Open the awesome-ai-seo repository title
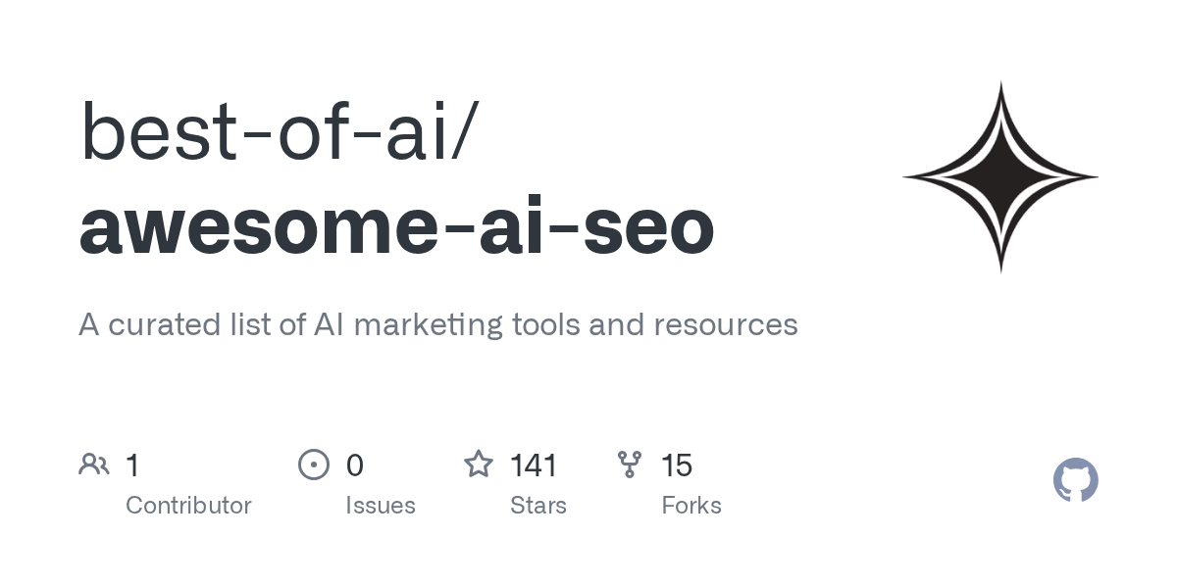 click(396, 226)
